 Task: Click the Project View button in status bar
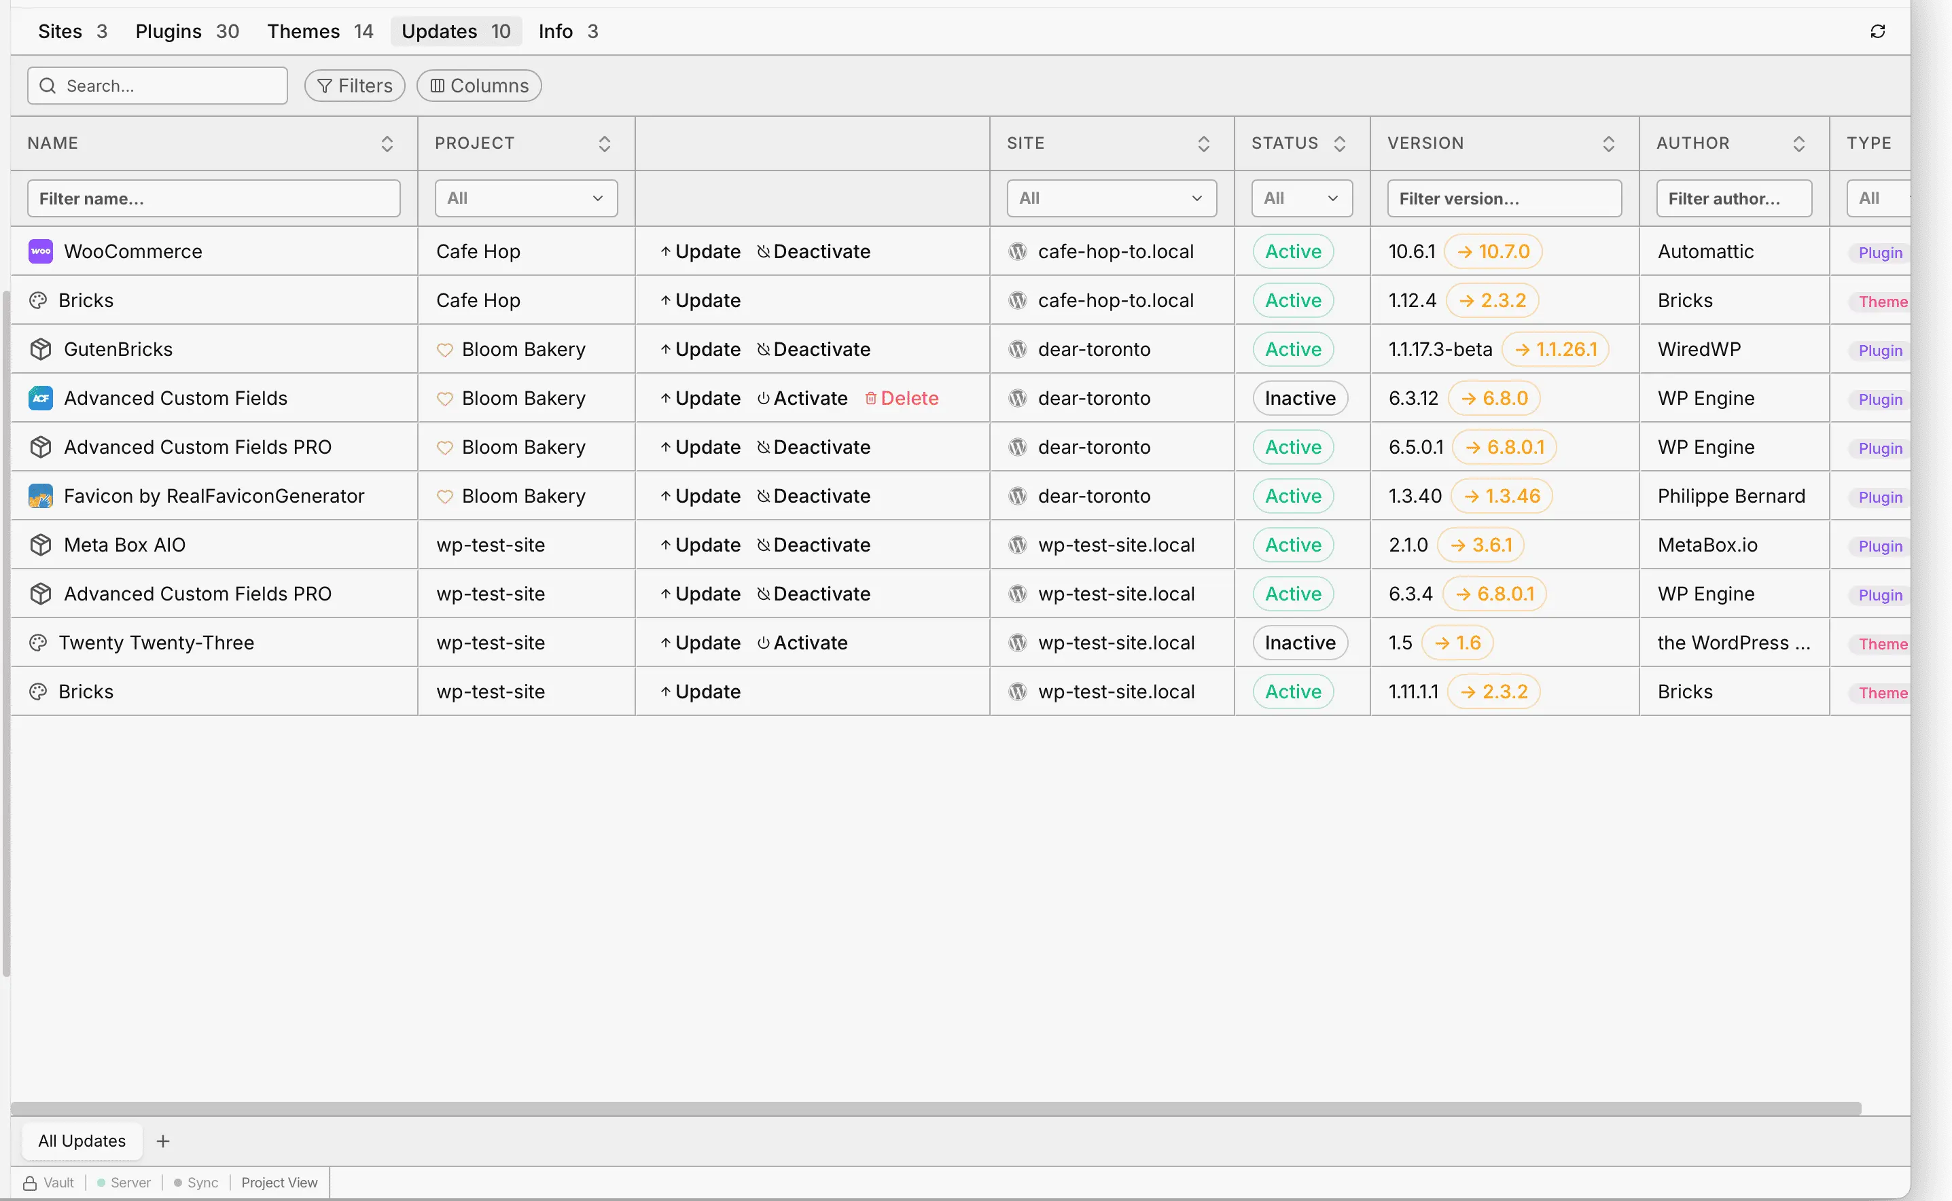280,1183
